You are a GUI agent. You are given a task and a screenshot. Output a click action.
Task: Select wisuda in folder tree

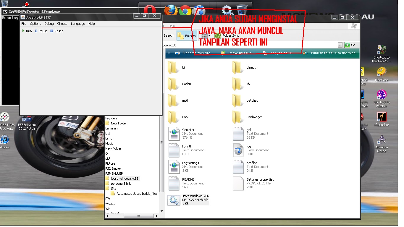[110, 204]
